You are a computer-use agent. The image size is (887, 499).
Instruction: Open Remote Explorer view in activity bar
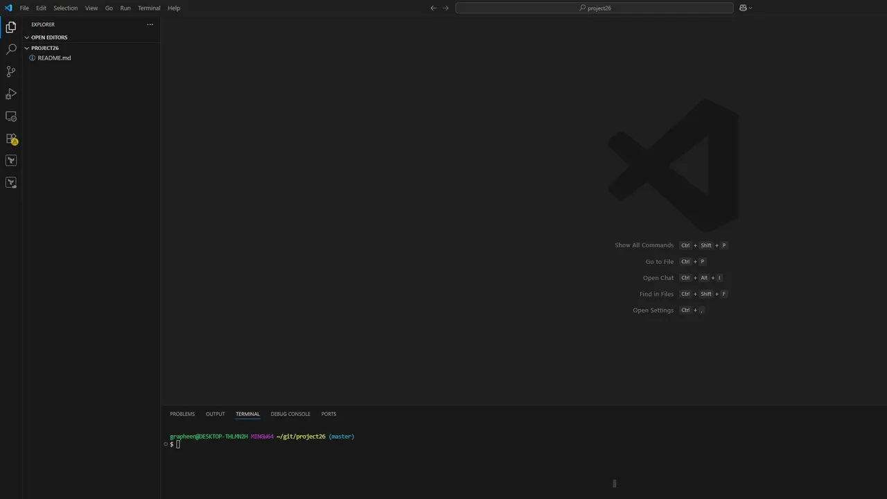pos(11,116)
